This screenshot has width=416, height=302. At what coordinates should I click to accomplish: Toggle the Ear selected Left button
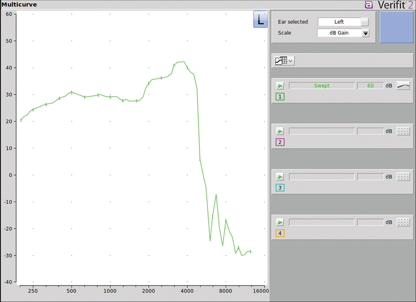pos(365,22)
